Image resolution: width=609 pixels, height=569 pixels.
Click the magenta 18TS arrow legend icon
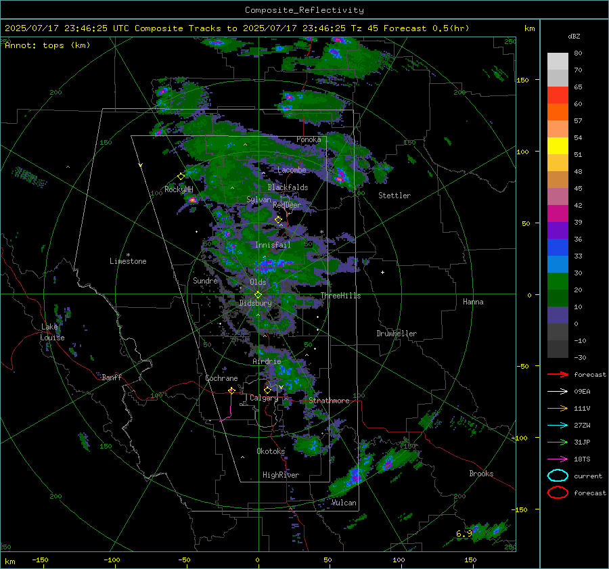point(558,459)
